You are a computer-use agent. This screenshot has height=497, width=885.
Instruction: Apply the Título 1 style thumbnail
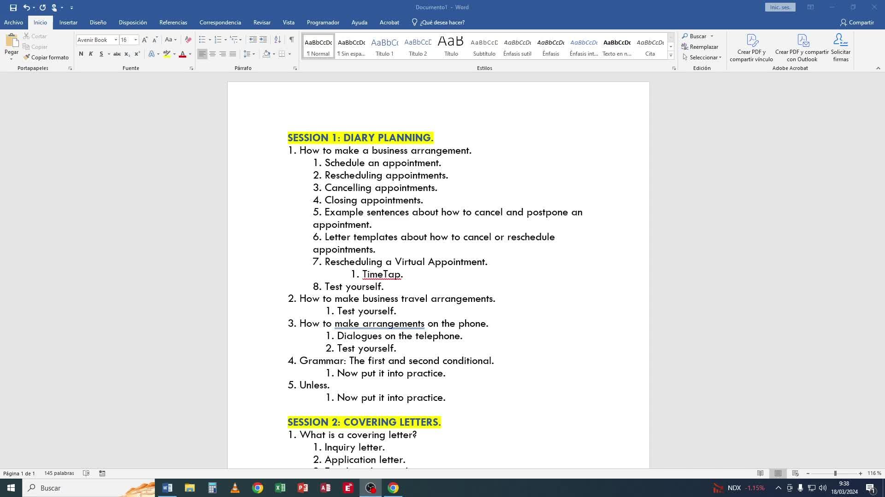[x=384, y=46]
